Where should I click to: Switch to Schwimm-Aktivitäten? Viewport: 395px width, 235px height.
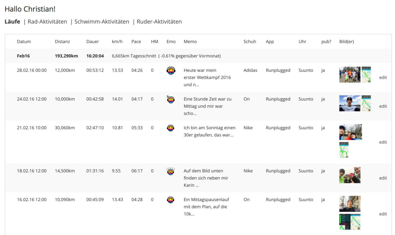point(102,22)
